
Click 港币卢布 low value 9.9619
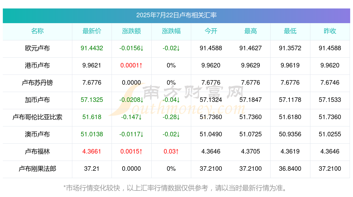click(x=290, y=65)
